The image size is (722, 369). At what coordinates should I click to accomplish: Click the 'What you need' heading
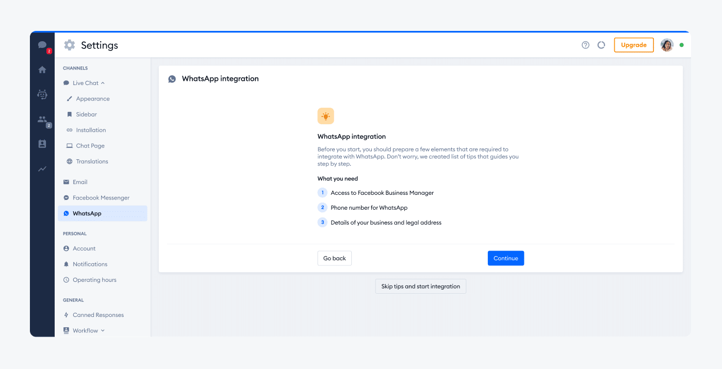tap(337, 179)
